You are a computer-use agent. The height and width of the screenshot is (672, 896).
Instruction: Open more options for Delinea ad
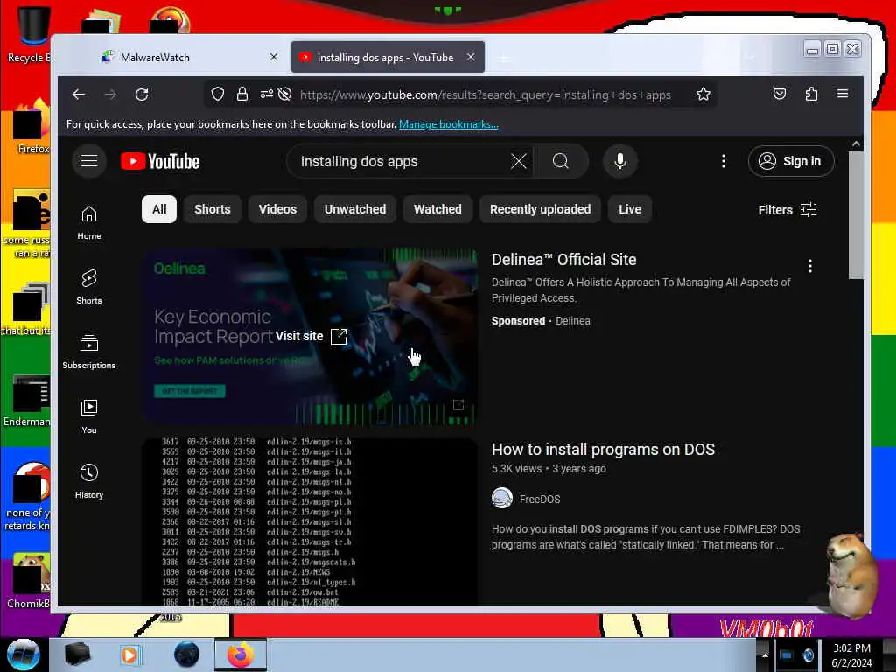809,266
